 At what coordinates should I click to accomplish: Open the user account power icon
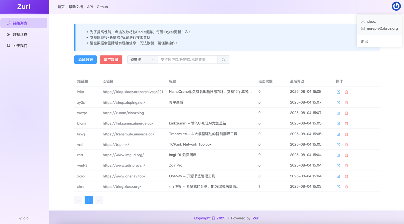(396, 6)
